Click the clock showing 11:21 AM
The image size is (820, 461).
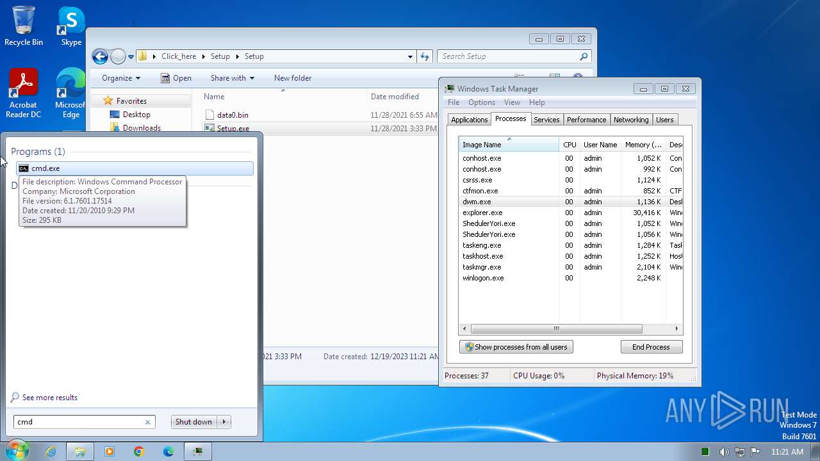click(x=787, y=452)
